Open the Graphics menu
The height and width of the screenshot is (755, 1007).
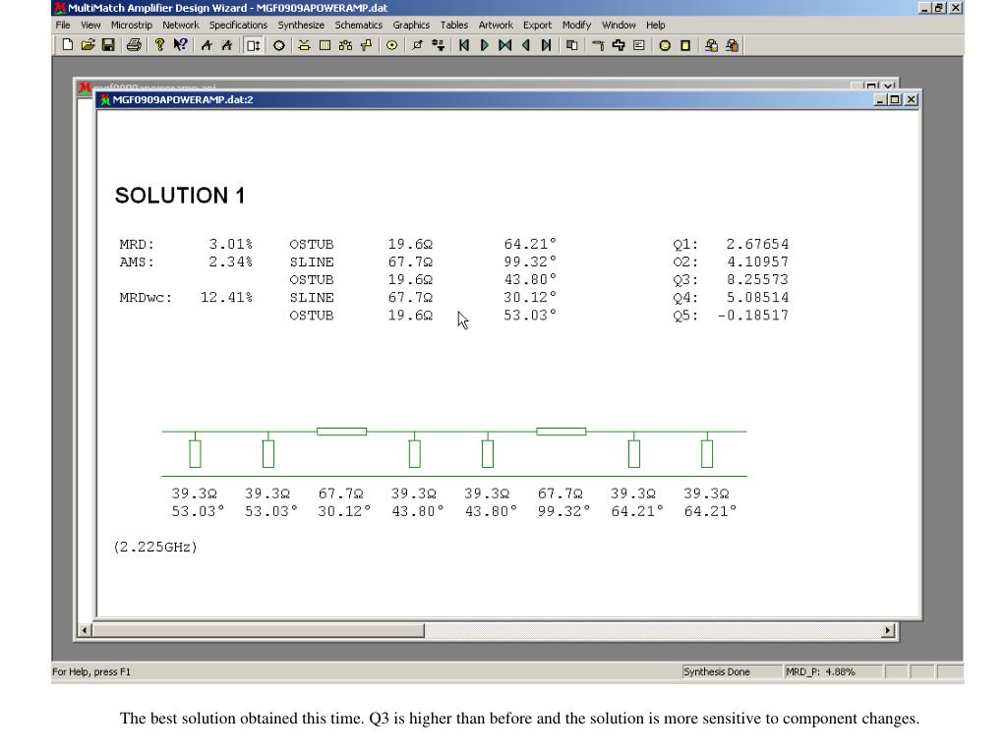click(411, 25)
